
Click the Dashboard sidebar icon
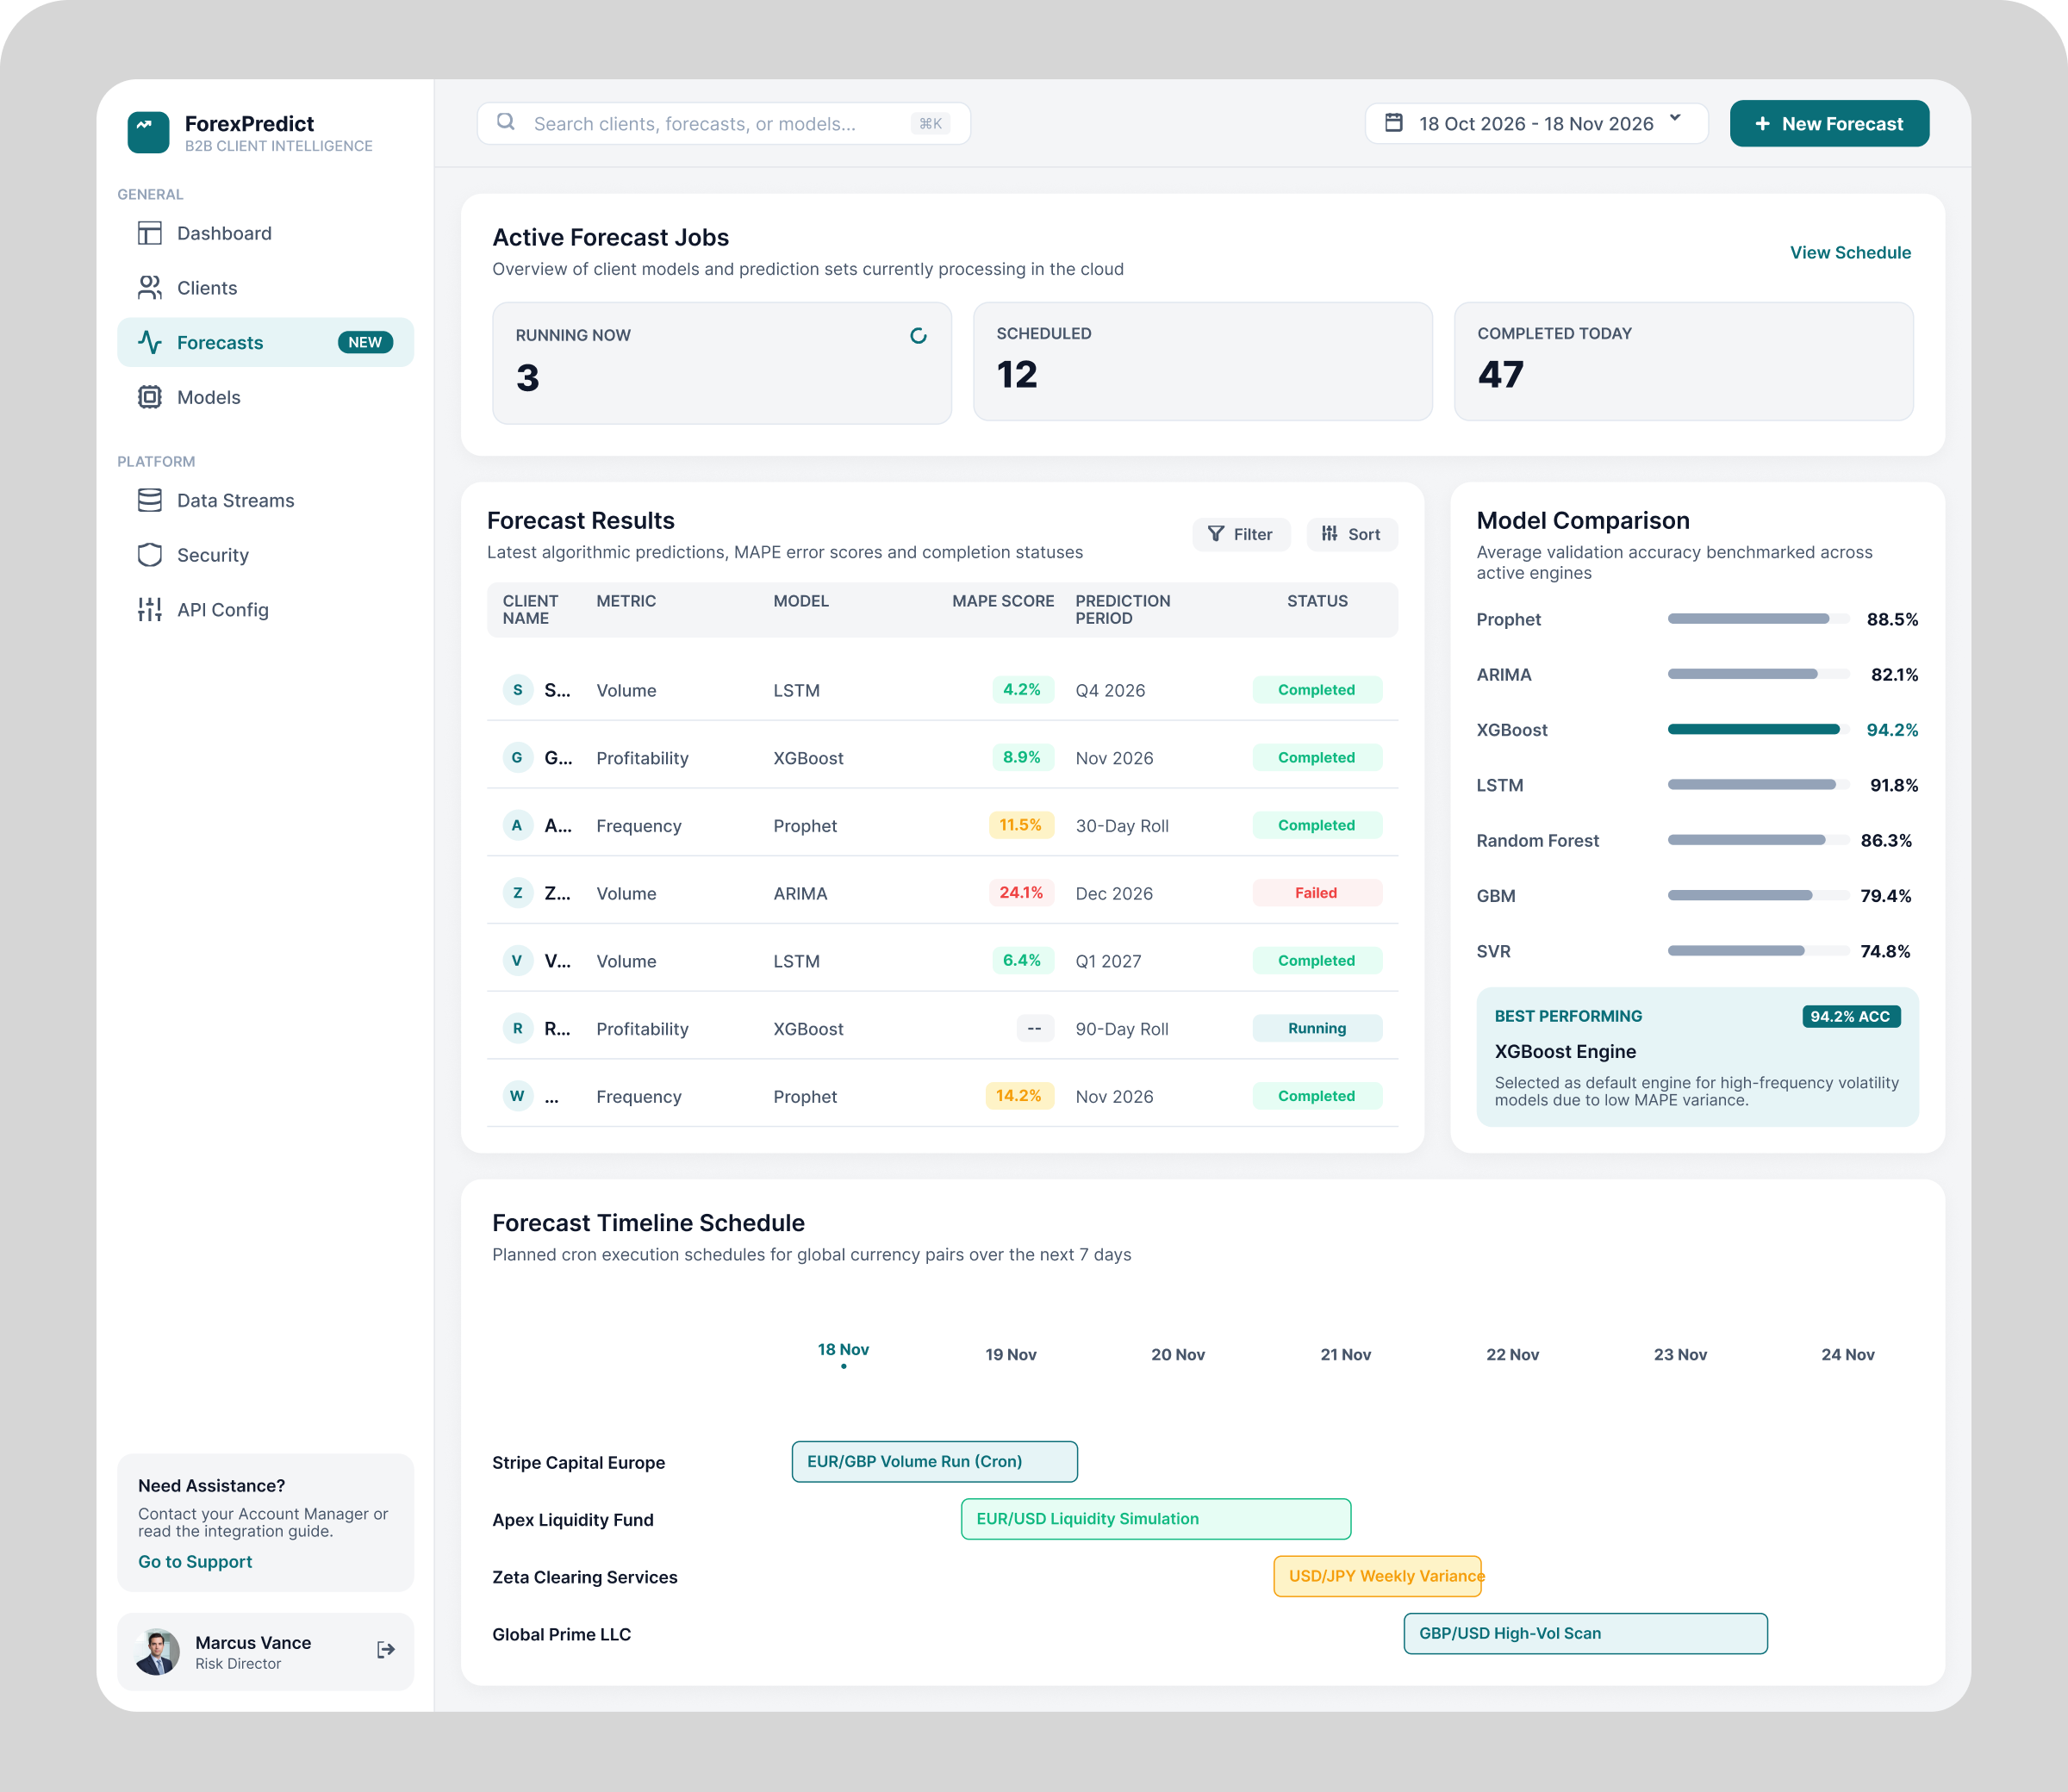tap(150, 233)
